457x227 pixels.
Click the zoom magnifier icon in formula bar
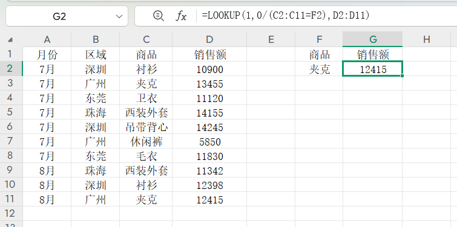(x=158, y=16)
